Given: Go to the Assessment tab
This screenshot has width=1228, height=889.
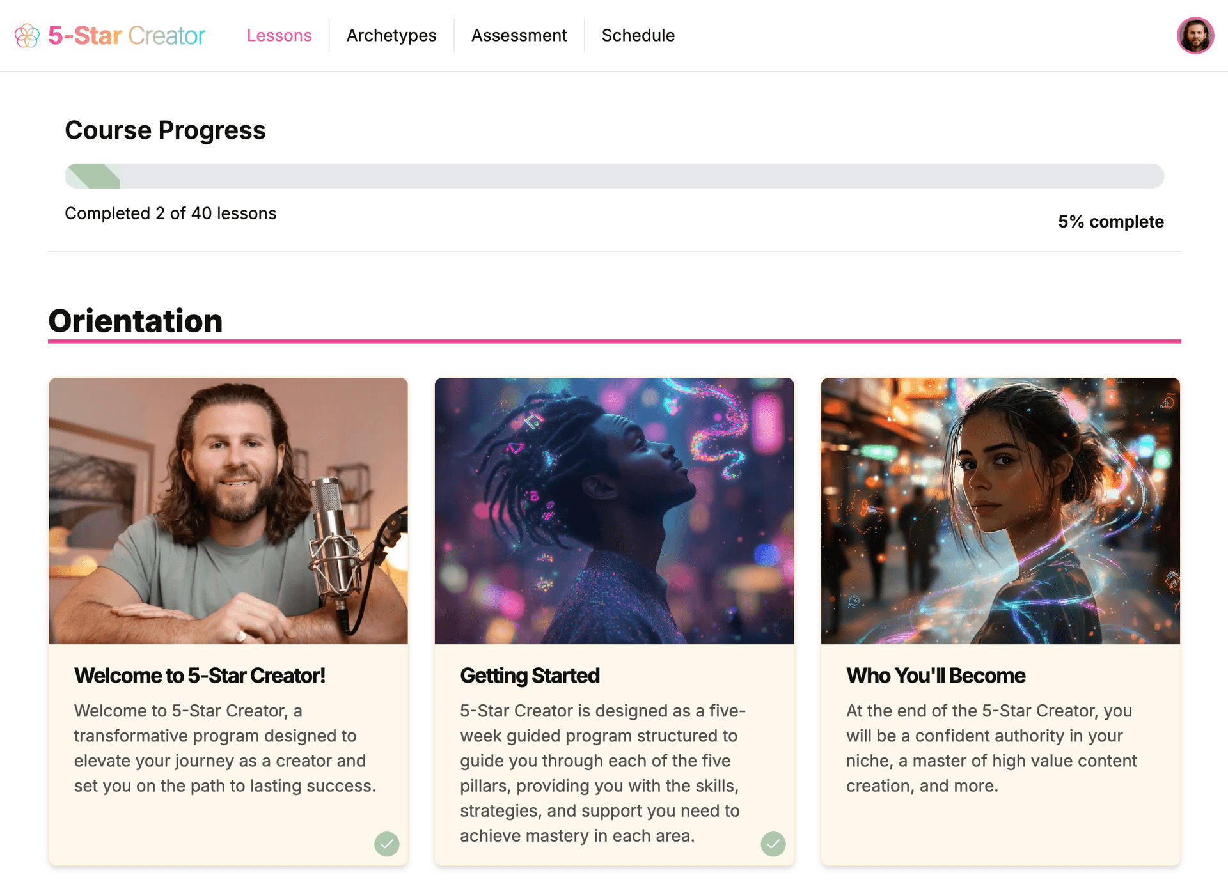Looking at the screenshot, I should coord(519,36).
